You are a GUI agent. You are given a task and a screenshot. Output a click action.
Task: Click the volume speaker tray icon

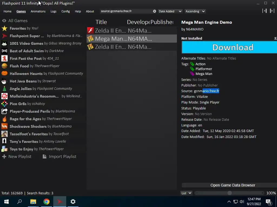click(x=242, y=202)
